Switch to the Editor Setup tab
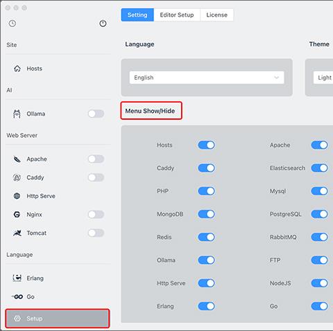The width and height of the screenshot is (333, 331). point(177,15)
